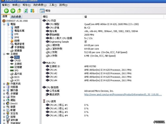Collapse the 電腦 tree node
This screenshot has height=124, width=166.
[x=4, y=24]
